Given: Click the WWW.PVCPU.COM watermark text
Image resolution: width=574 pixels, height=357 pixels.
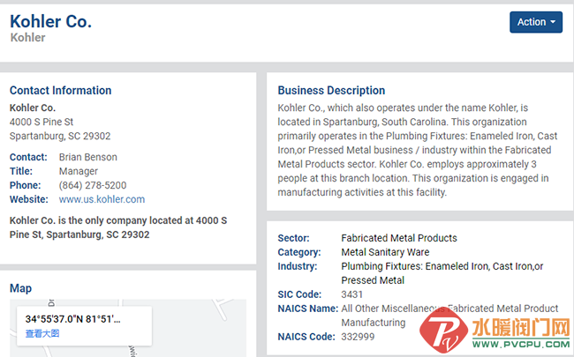Looking at the screenshot, I should click(x=520, y=344).
